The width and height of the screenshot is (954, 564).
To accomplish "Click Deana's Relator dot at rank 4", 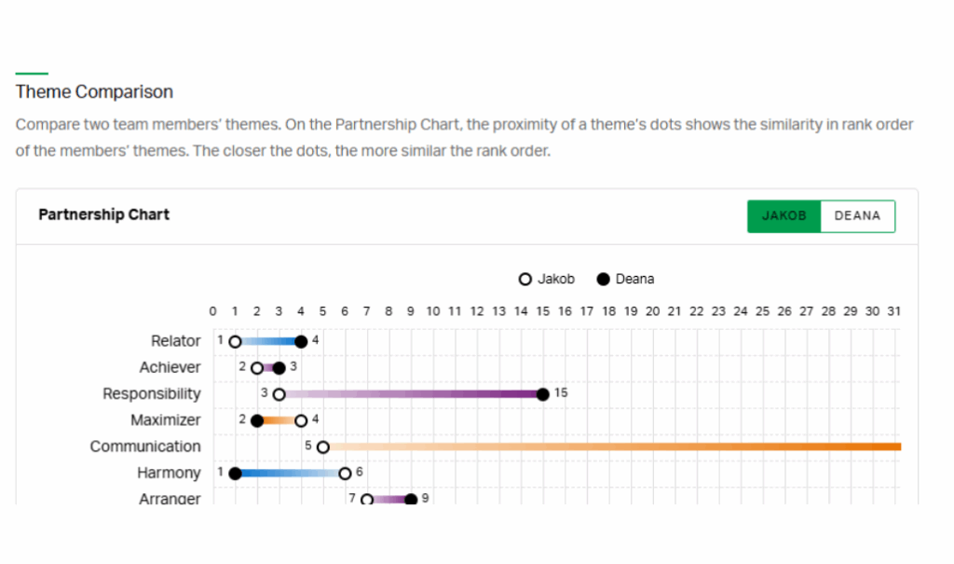I will point(301,342).
